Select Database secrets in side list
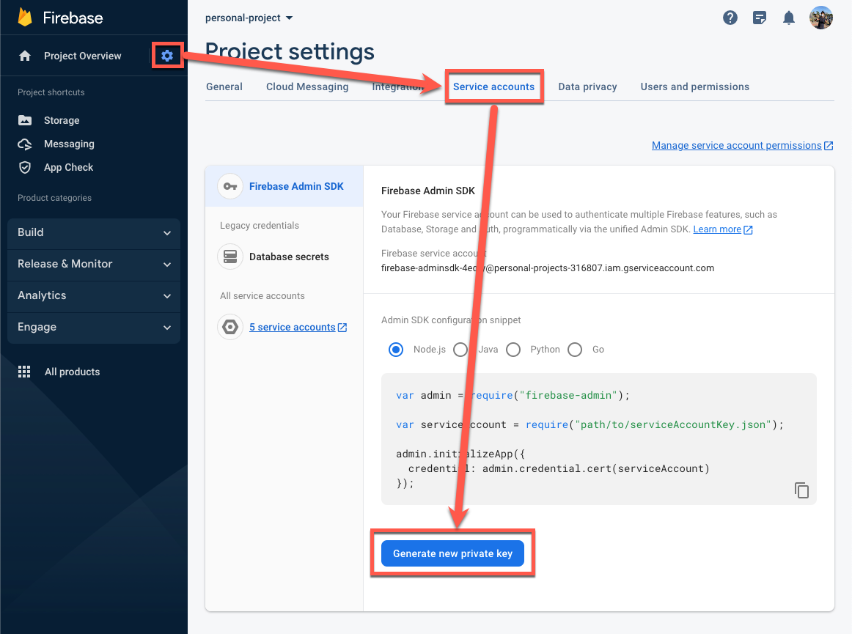The height and width of the screenshot is (634, 852). click(x=284, y=257)
